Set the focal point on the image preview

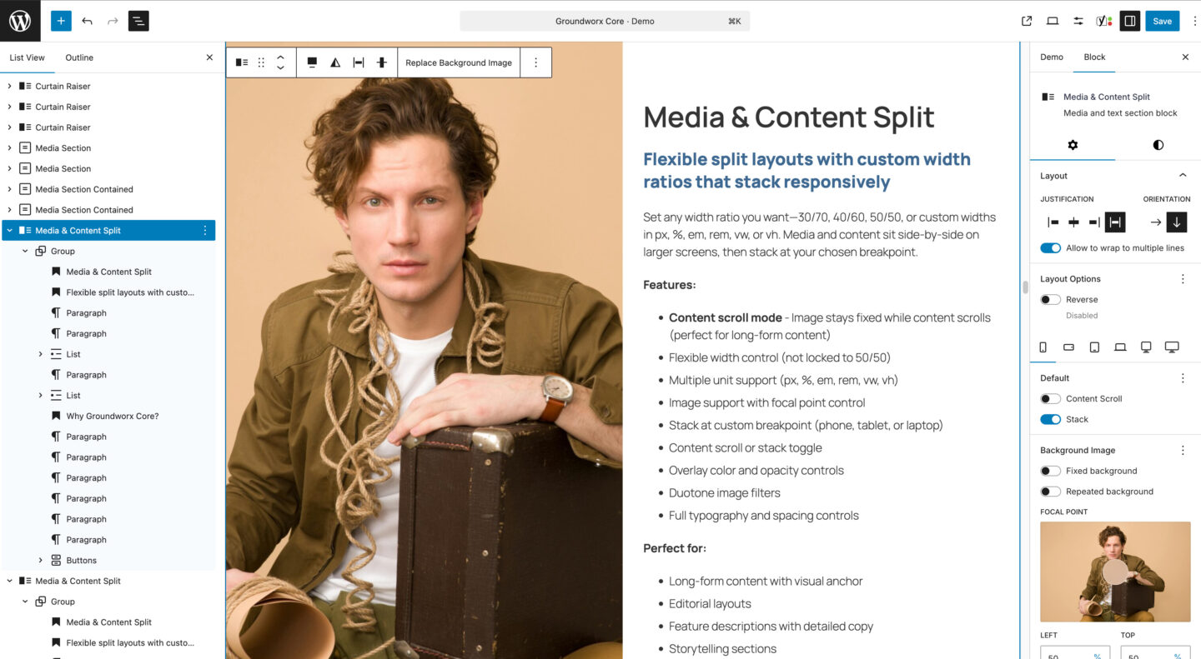(x=1115, y=572)
